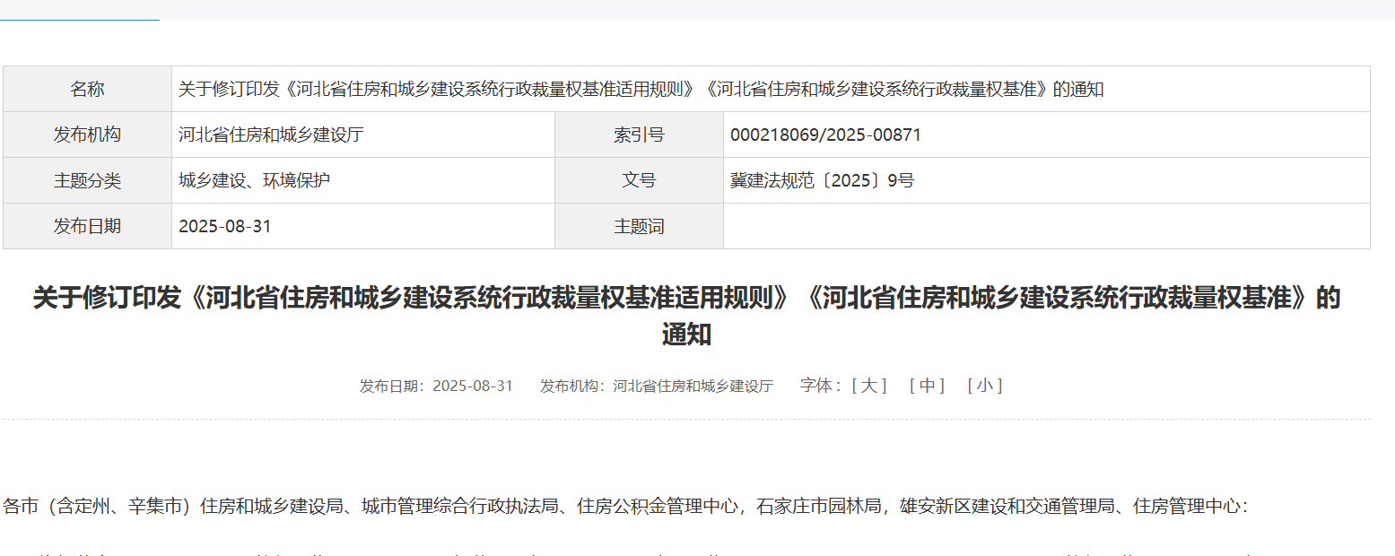Click index number 000218069/2025-00871

point(825,135)
